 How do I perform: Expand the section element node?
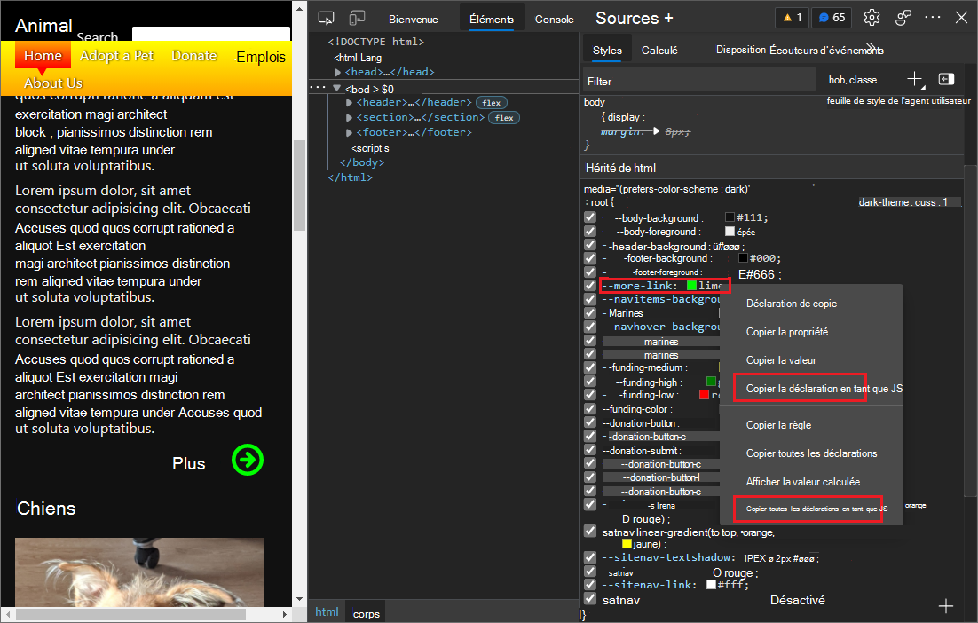[x=350, y=117]
